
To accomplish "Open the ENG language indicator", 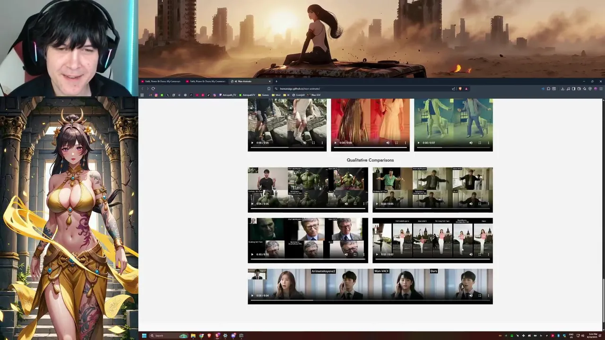I will tap(571, 336).
